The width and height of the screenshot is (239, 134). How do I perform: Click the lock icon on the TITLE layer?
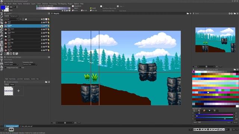pos(41,22)
